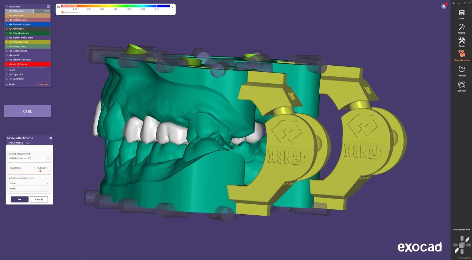Screen dimensions: 472x260
Task: Open the notification bell
Action: point(444,6)
